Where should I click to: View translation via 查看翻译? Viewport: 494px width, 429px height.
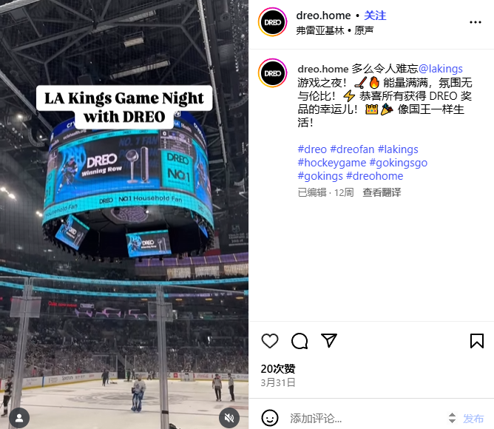[382, 192]
